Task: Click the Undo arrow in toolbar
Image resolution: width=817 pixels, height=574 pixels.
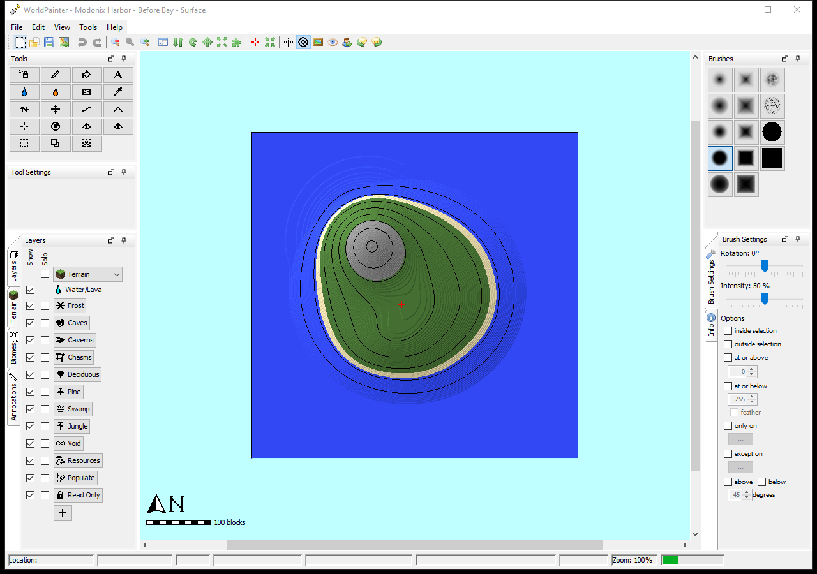Action: coord(82,42)
